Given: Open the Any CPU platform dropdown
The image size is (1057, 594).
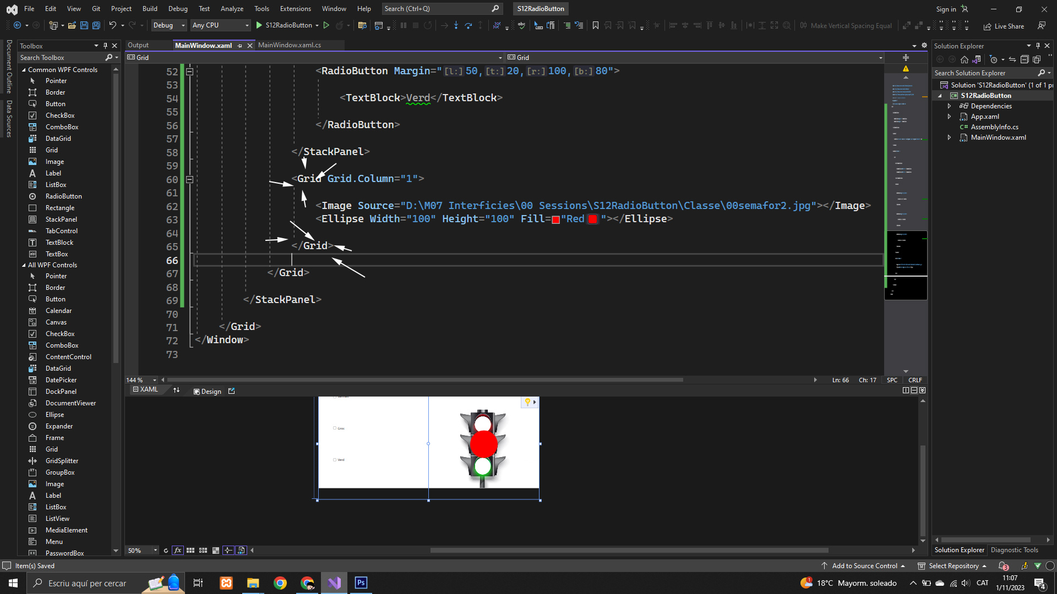Looking at the screenshot, I should [x=220, y=25].
